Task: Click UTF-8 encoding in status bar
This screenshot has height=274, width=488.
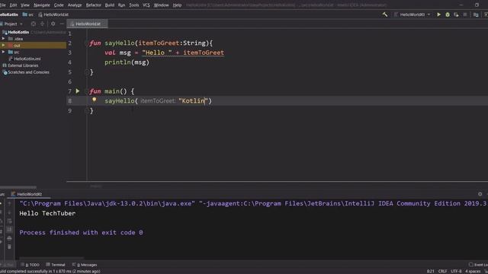Action: point(456,271)
